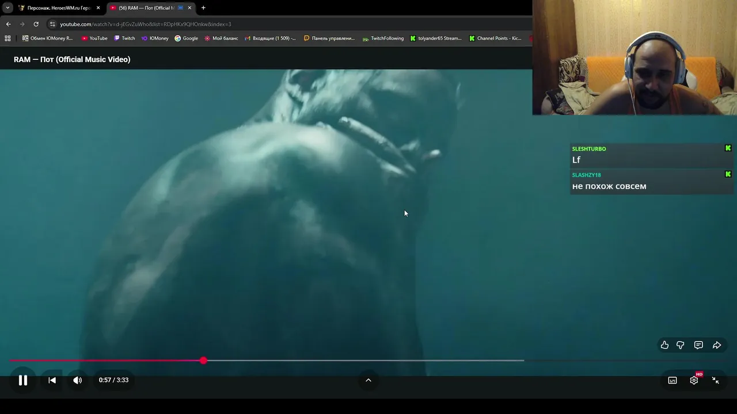Click SLESHTURBO username in chat overlay
The height and width of the screenshot is (414, 737).
coord(589,149)
